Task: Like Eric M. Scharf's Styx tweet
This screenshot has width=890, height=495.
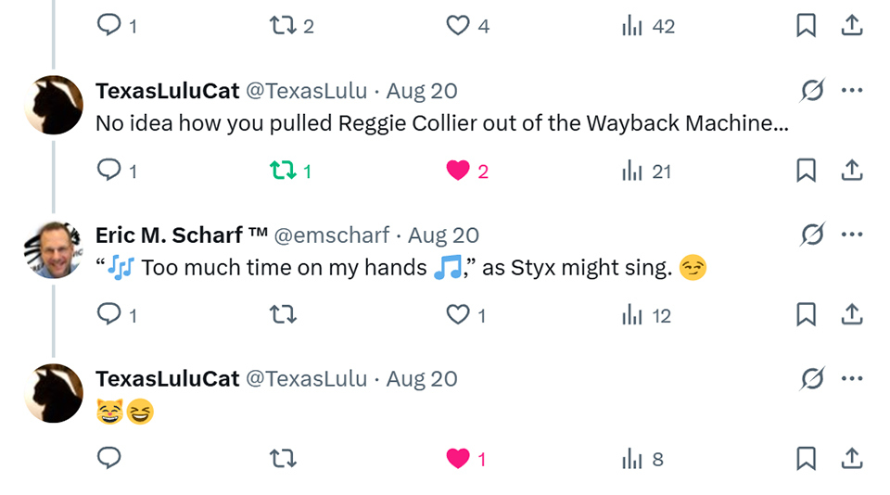Action: pyautogui.click(x=458, y=315)
